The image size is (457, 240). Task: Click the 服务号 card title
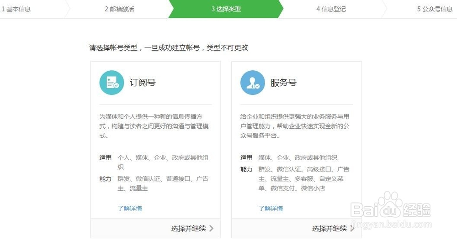[283, 83]
